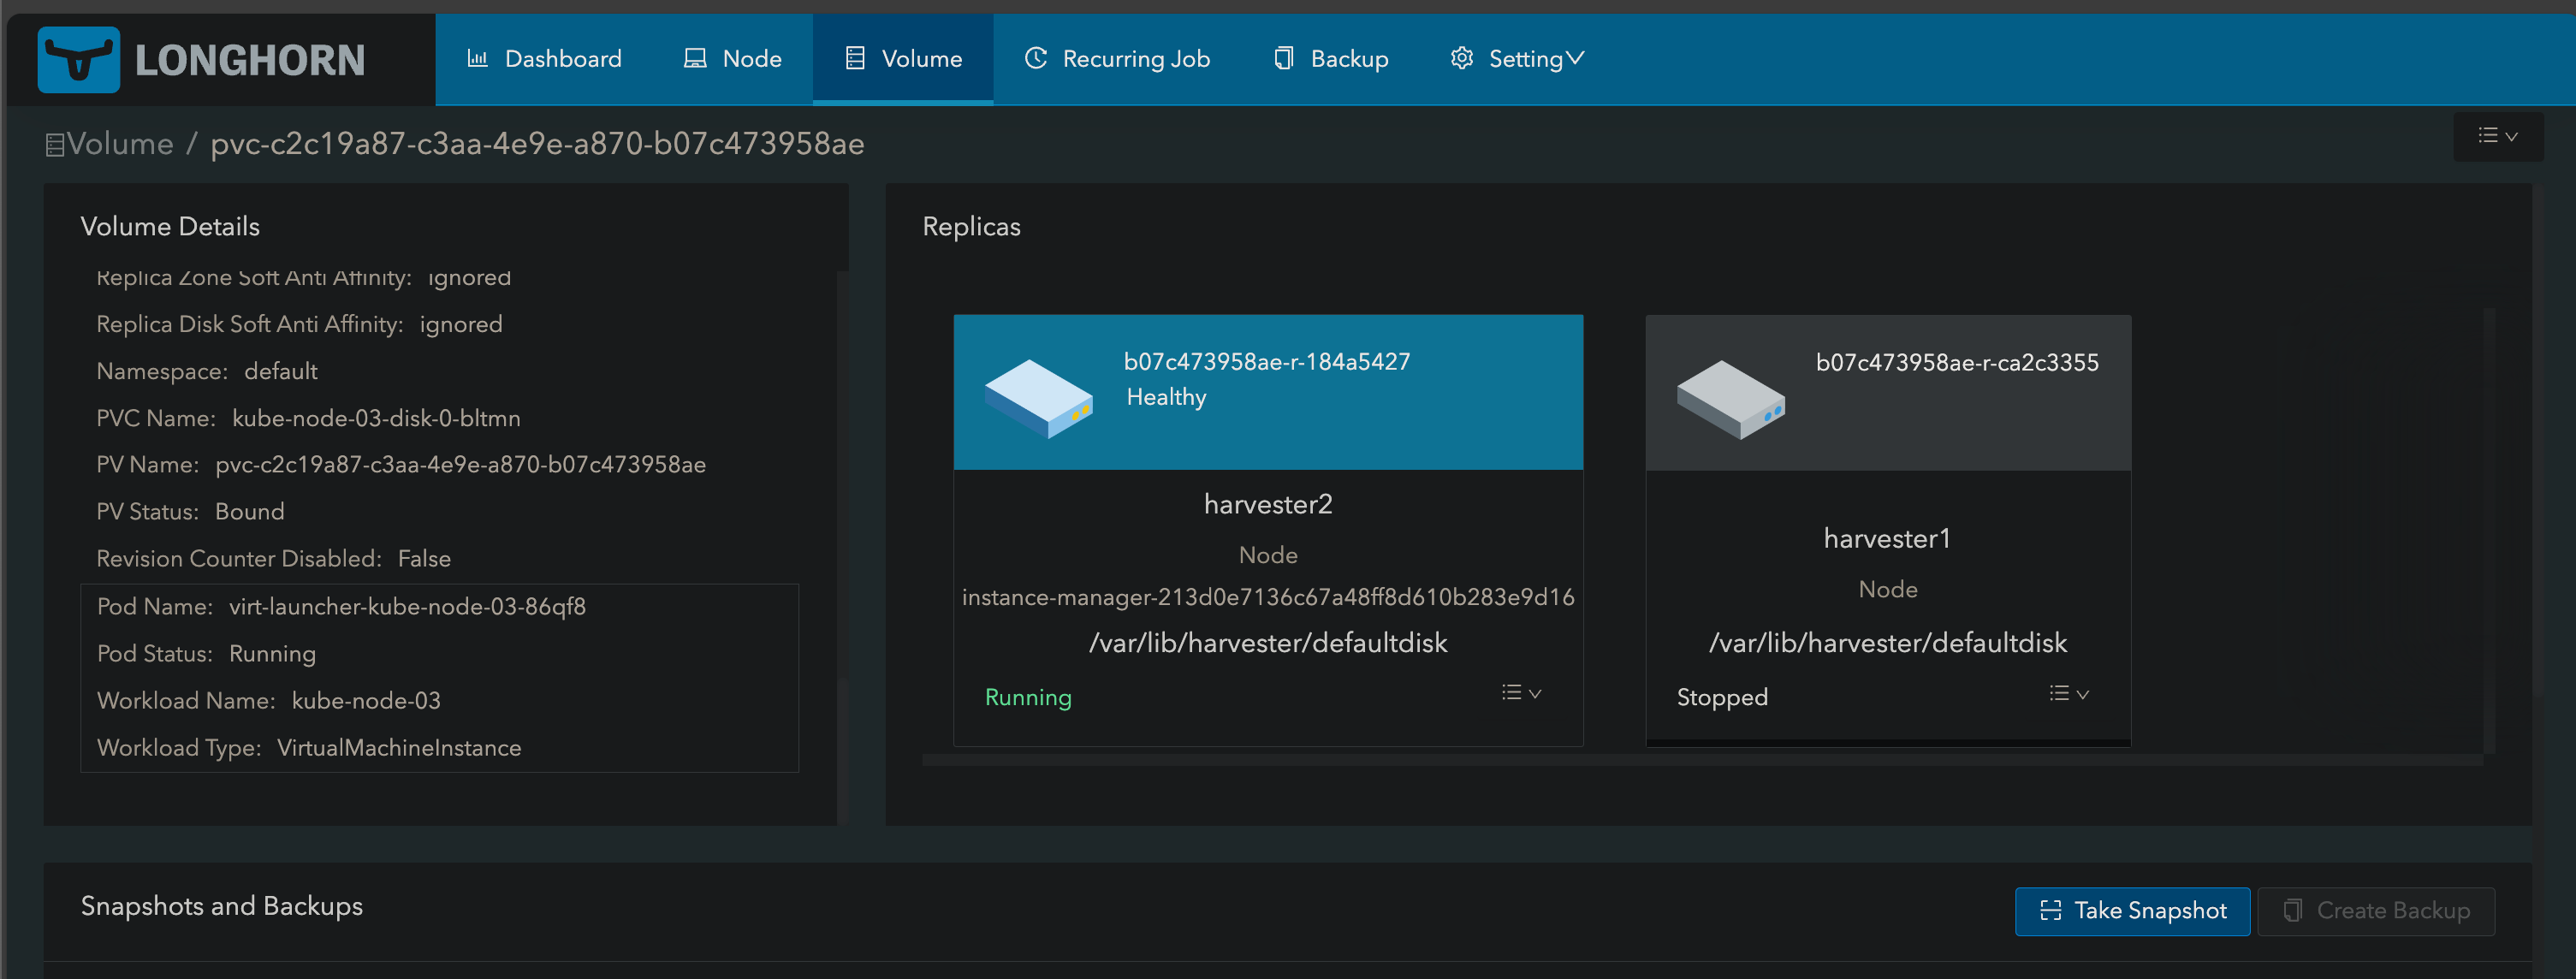Click the Longhorn bull logo
The image size is (2576, 979).
(x=78, y=59)
